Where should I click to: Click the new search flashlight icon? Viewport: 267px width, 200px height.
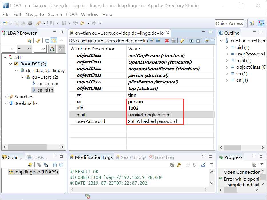(x=38, y=23)
